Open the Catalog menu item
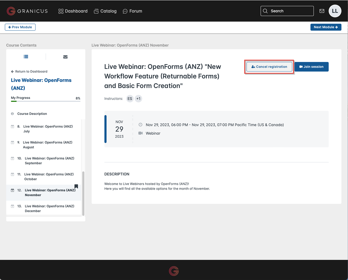The width and height of the screenshot is (348, 280). pyautogui.click(x=105, y=11)
